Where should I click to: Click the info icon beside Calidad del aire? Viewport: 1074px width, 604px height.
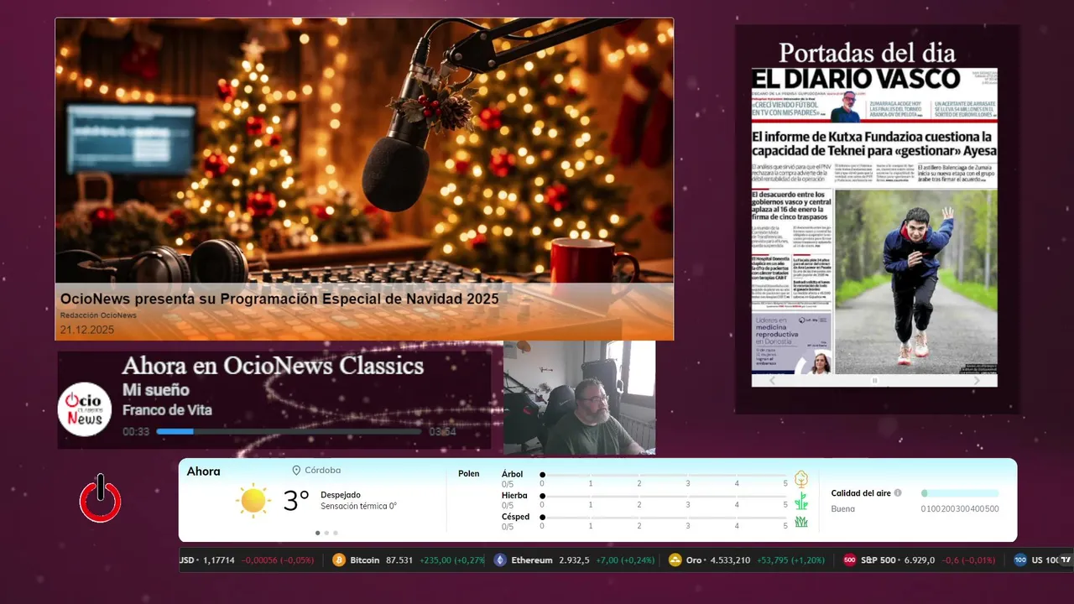pos(898,493)
